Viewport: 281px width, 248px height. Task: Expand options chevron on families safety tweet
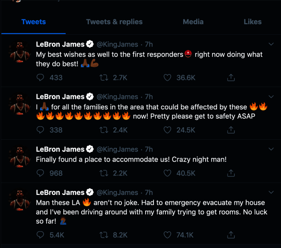(x=271, y=97)
